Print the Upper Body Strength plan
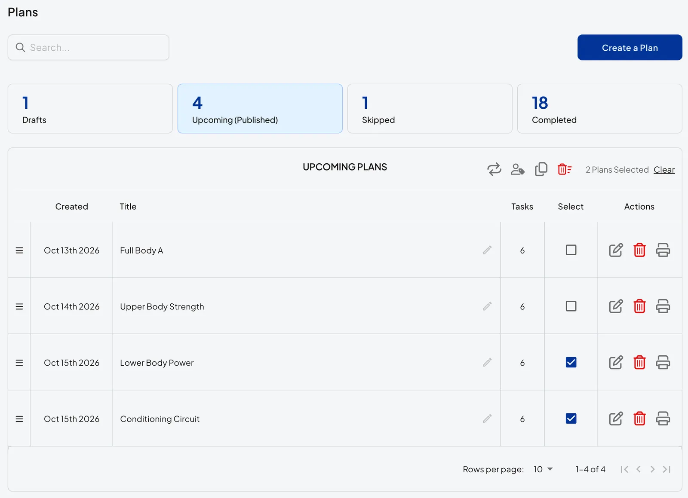 663,306
